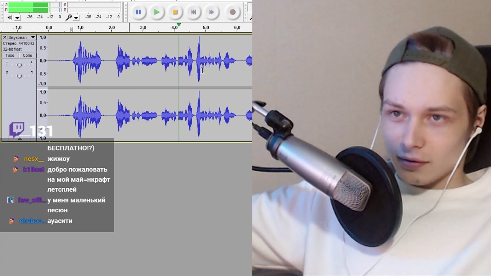Image resolution: width=491 pixels, height=276 pixels.
Task: Click the meter toolbar grabber handle
Action: click(2, 11)
